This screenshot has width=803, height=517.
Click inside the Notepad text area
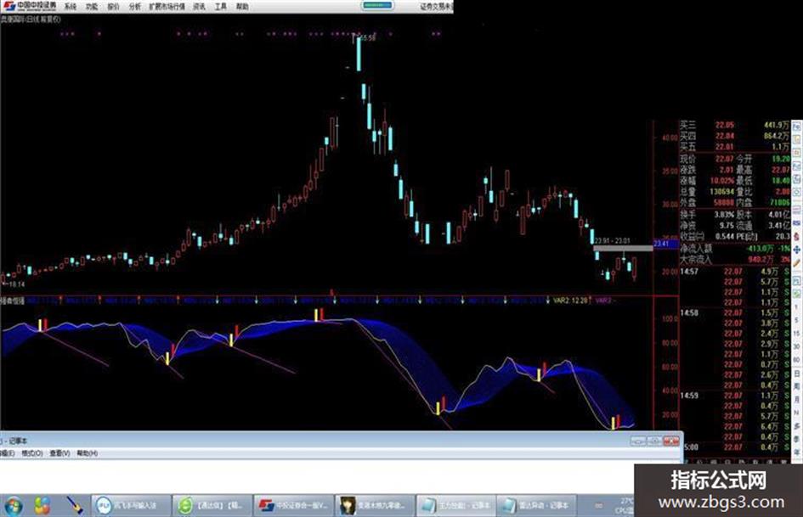(x=318, y=476)
